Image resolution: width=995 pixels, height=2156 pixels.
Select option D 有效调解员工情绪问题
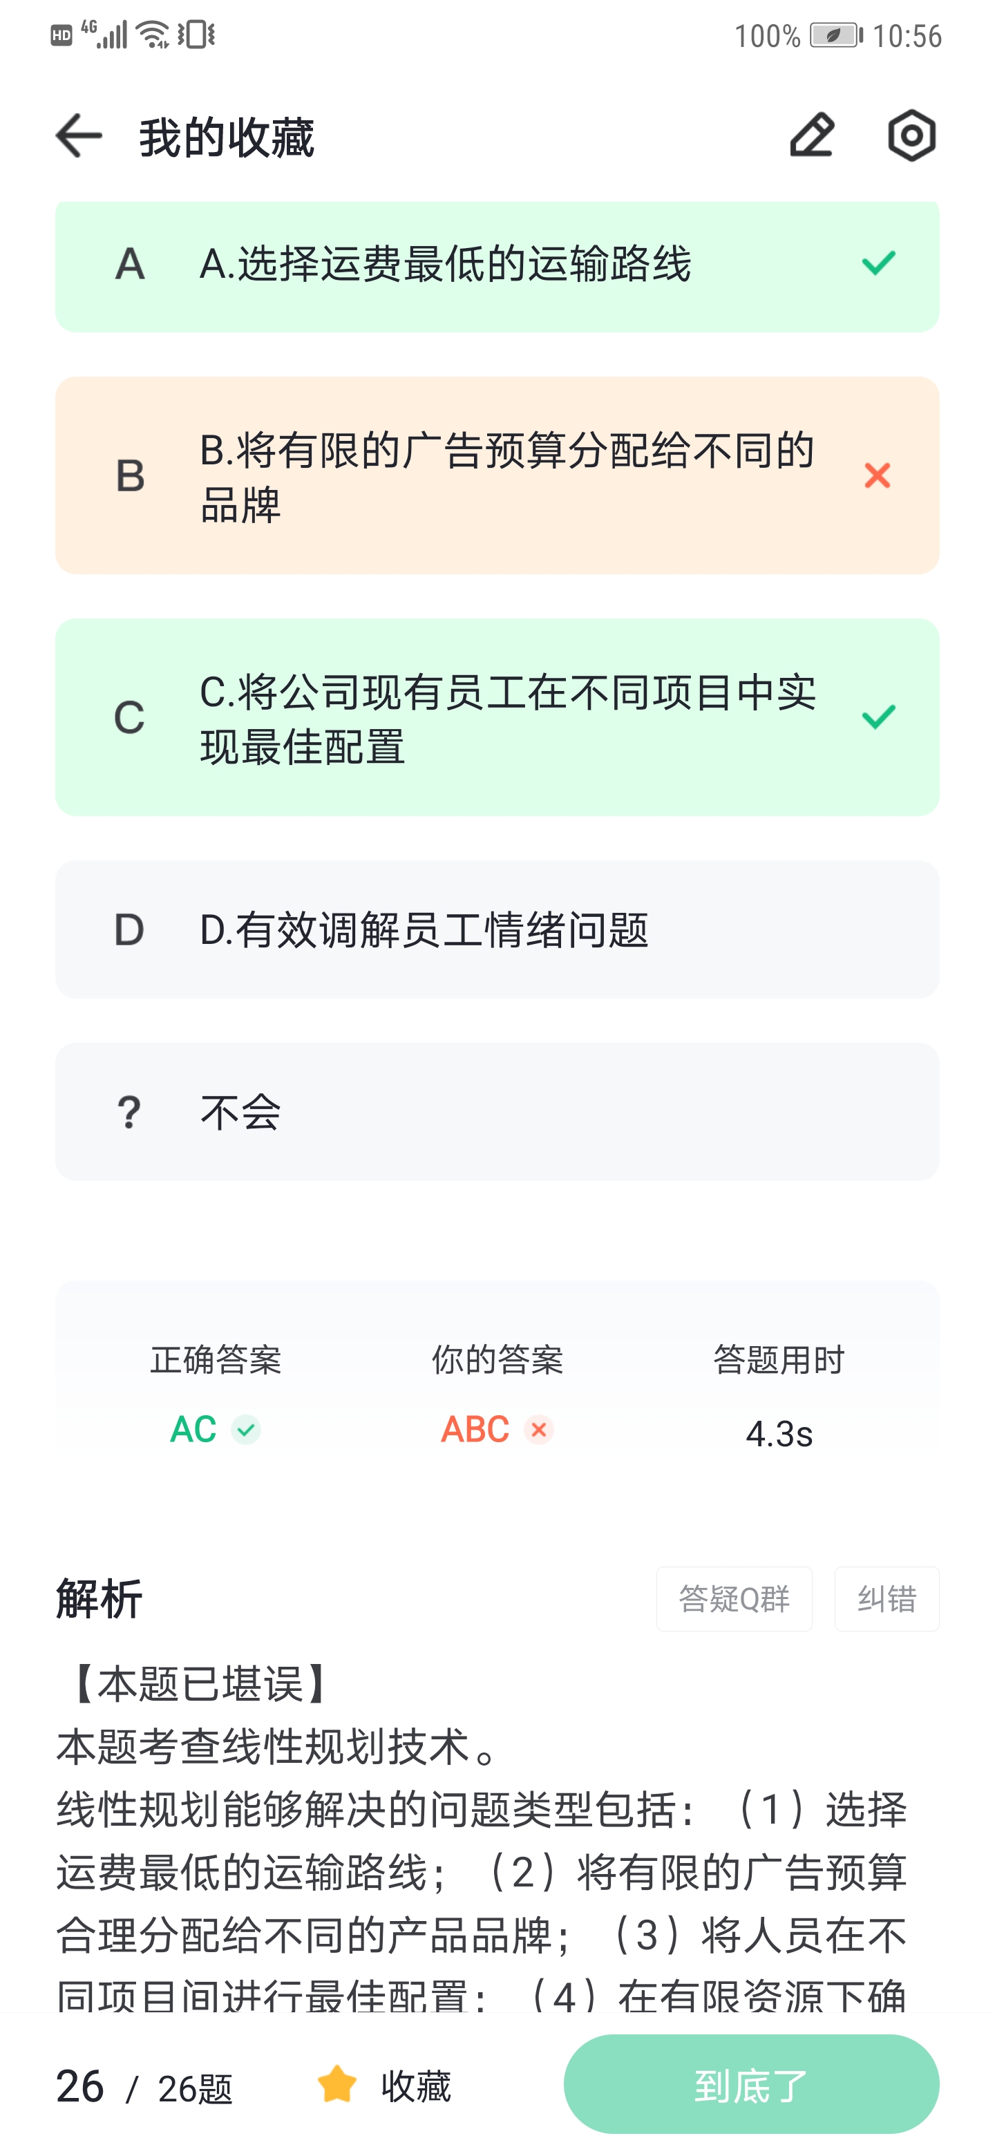[x=497, y=929]
